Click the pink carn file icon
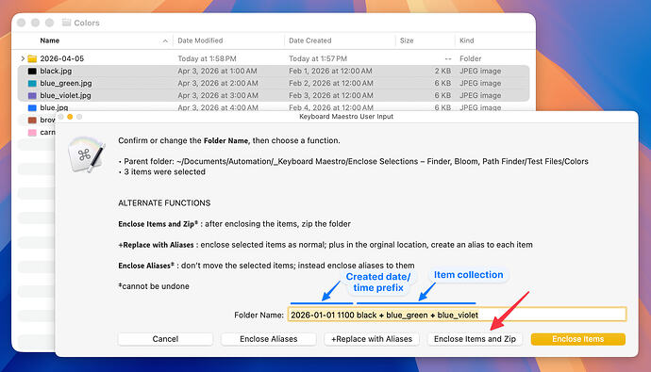This screenshot has width=651, height=372. [x=32, y=133]
